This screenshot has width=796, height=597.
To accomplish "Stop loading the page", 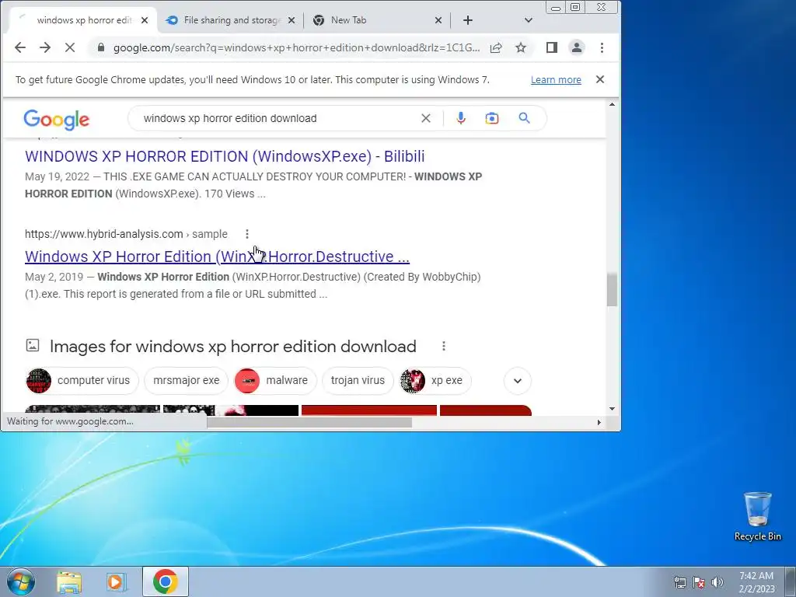I will [70, 47].
